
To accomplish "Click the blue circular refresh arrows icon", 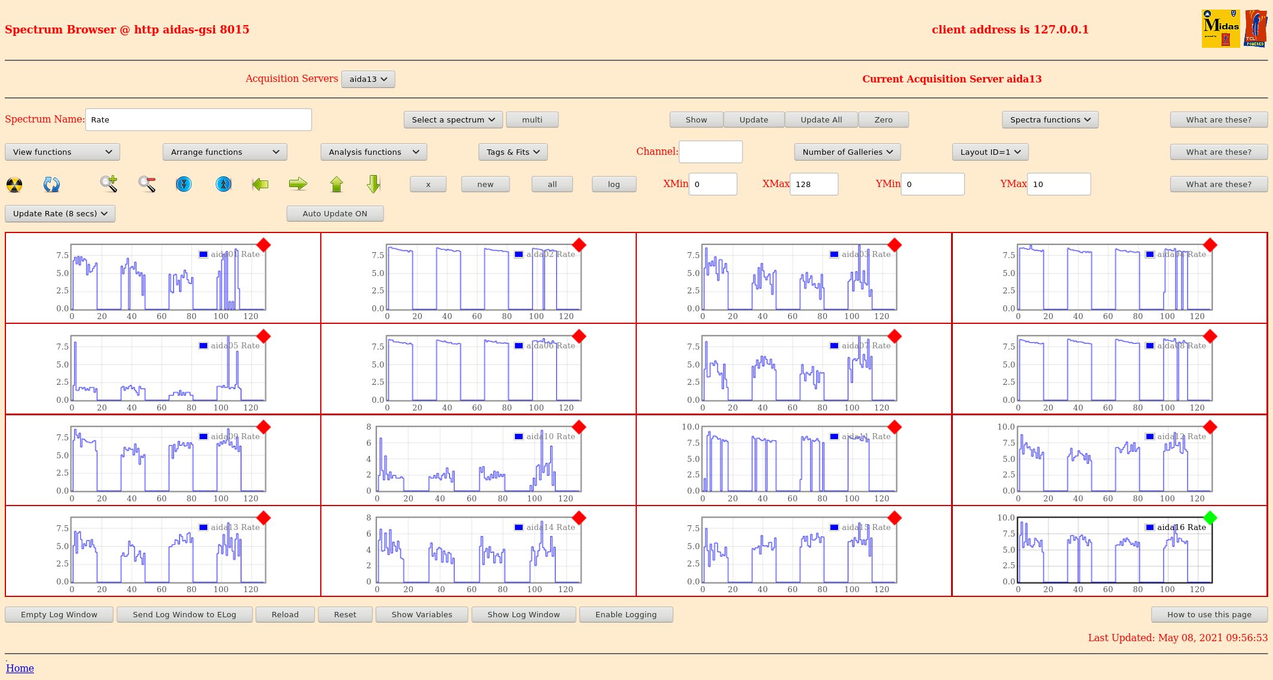I will point(51,185).
